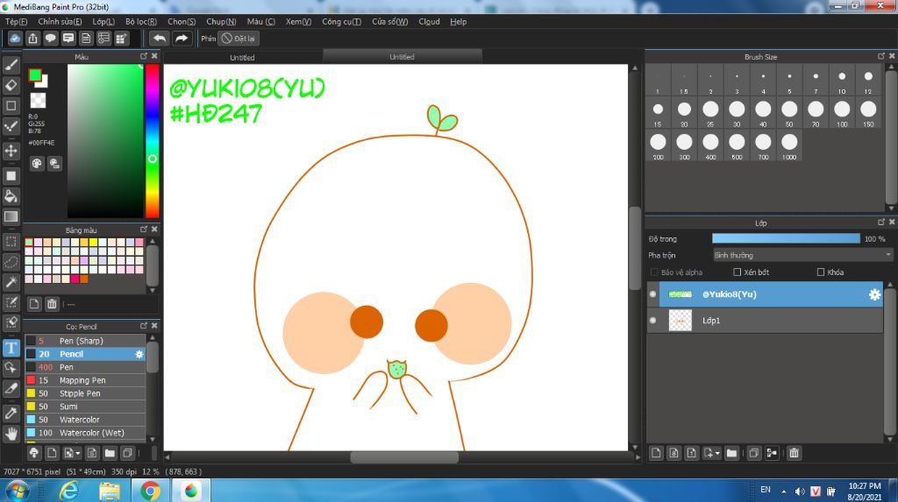Add a layer folder in the Lớp panel
898x502 pixels.
[x=731, y=453]
